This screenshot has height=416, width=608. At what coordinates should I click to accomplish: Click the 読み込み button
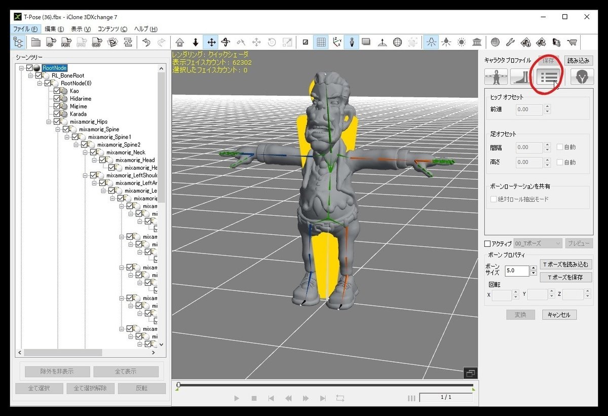coord(578,60)
